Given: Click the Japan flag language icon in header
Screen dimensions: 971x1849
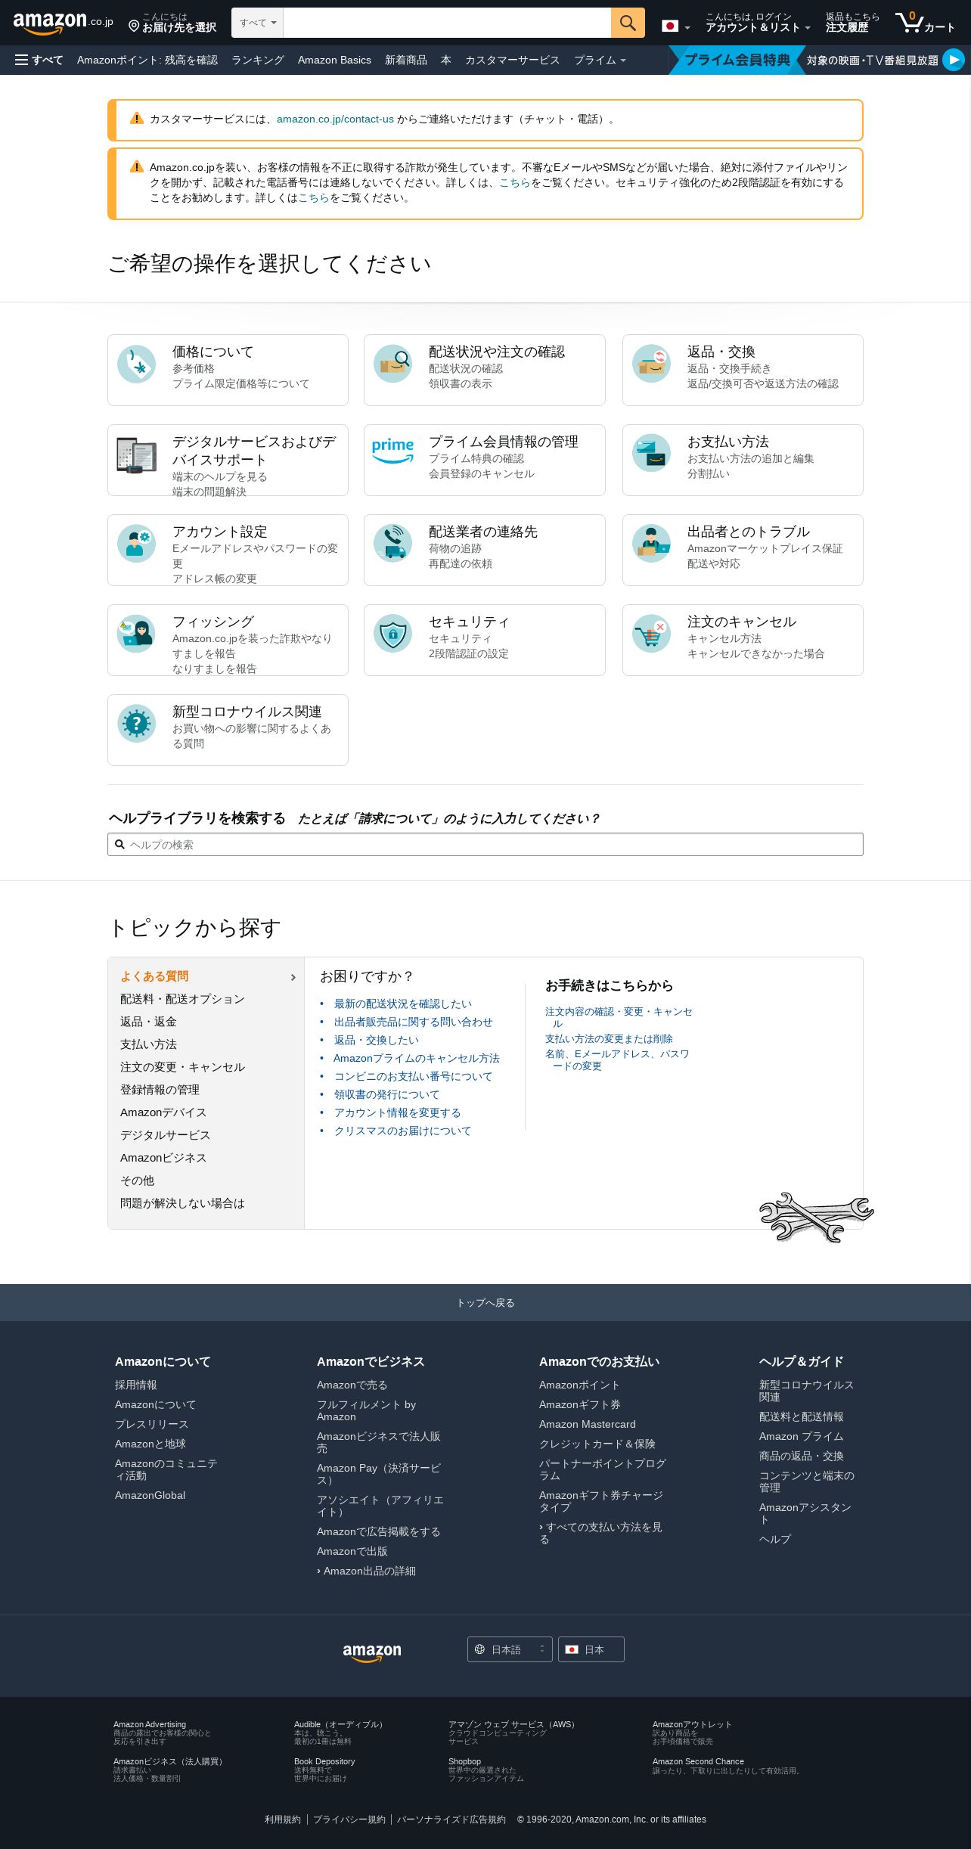Looking at the screenshot, I should coord(670,26).
